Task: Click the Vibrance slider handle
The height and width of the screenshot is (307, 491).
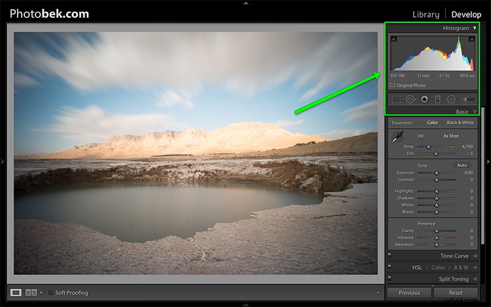Action: tap(437, 238)
